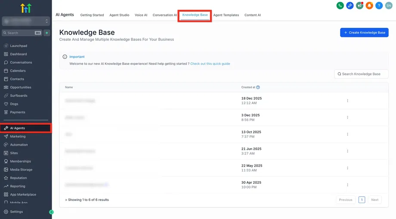
Task: Open the three-dot menu for the 18 Dec 2025 row
Action: click(x=347, y=100)
